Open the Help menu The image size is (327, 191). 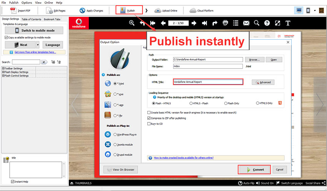click(59, 3)
